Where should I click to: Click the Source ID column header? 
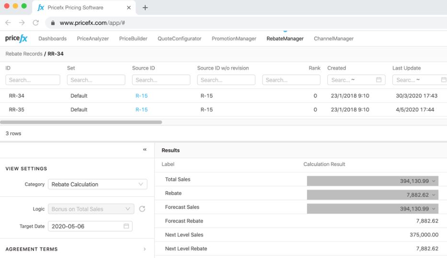point(143,68)
